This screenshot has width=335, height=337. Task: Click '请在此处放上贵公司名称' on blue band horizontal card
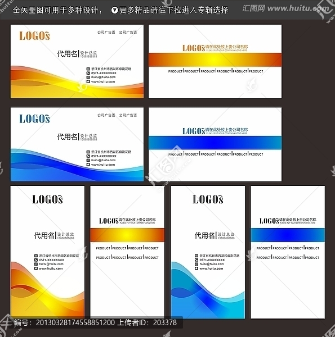coord(226,130)
